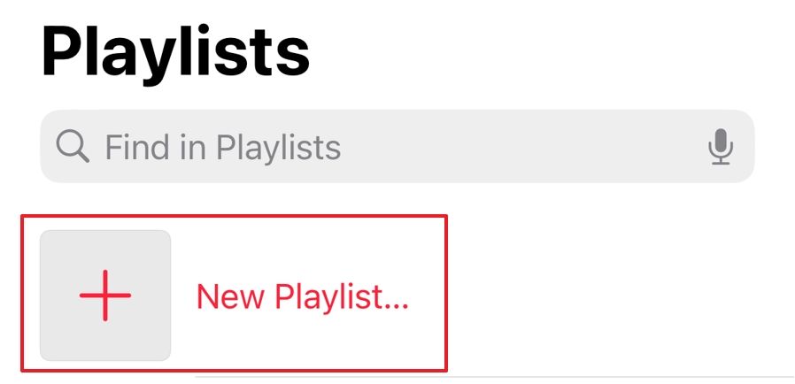Tap the microphone dictation icon
795x384 pixels.
click(721, 147)
